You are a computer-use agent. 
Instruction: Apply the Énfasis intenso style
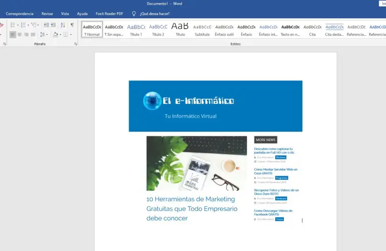[269, 30]
